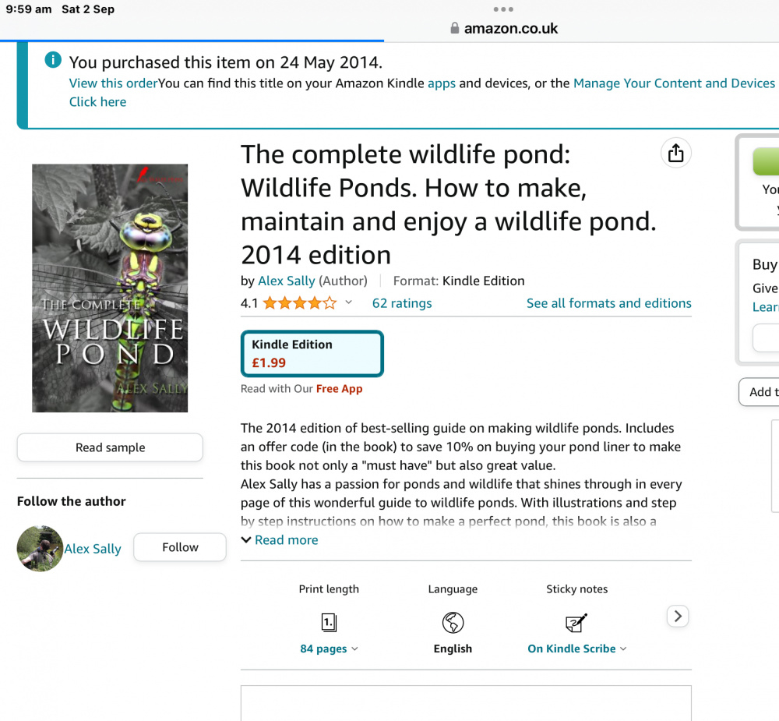Click the 62 ratings link
This screenshot has height=721, width=779.
point(401,303)
